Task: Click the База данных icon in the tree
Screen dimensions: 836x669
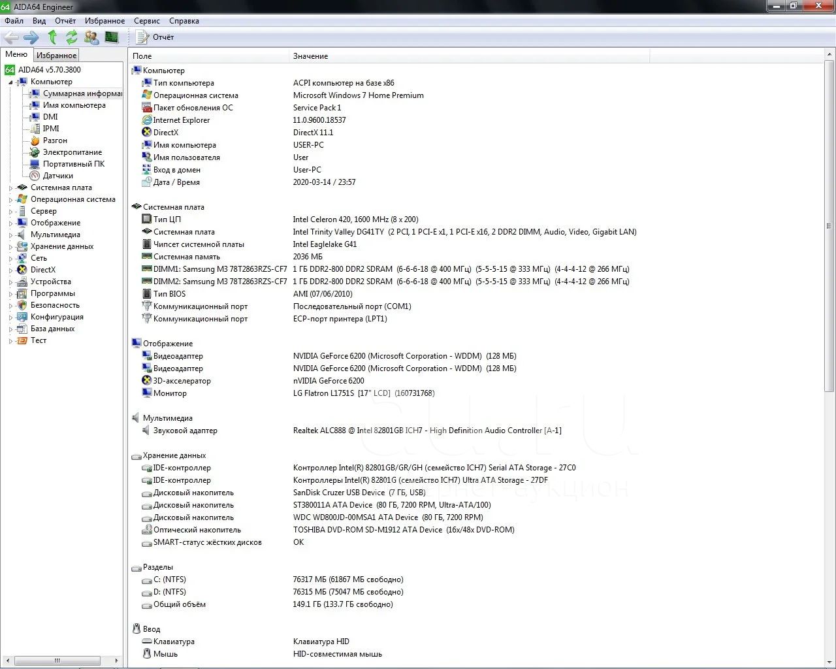Action: (x=22, y=329)
